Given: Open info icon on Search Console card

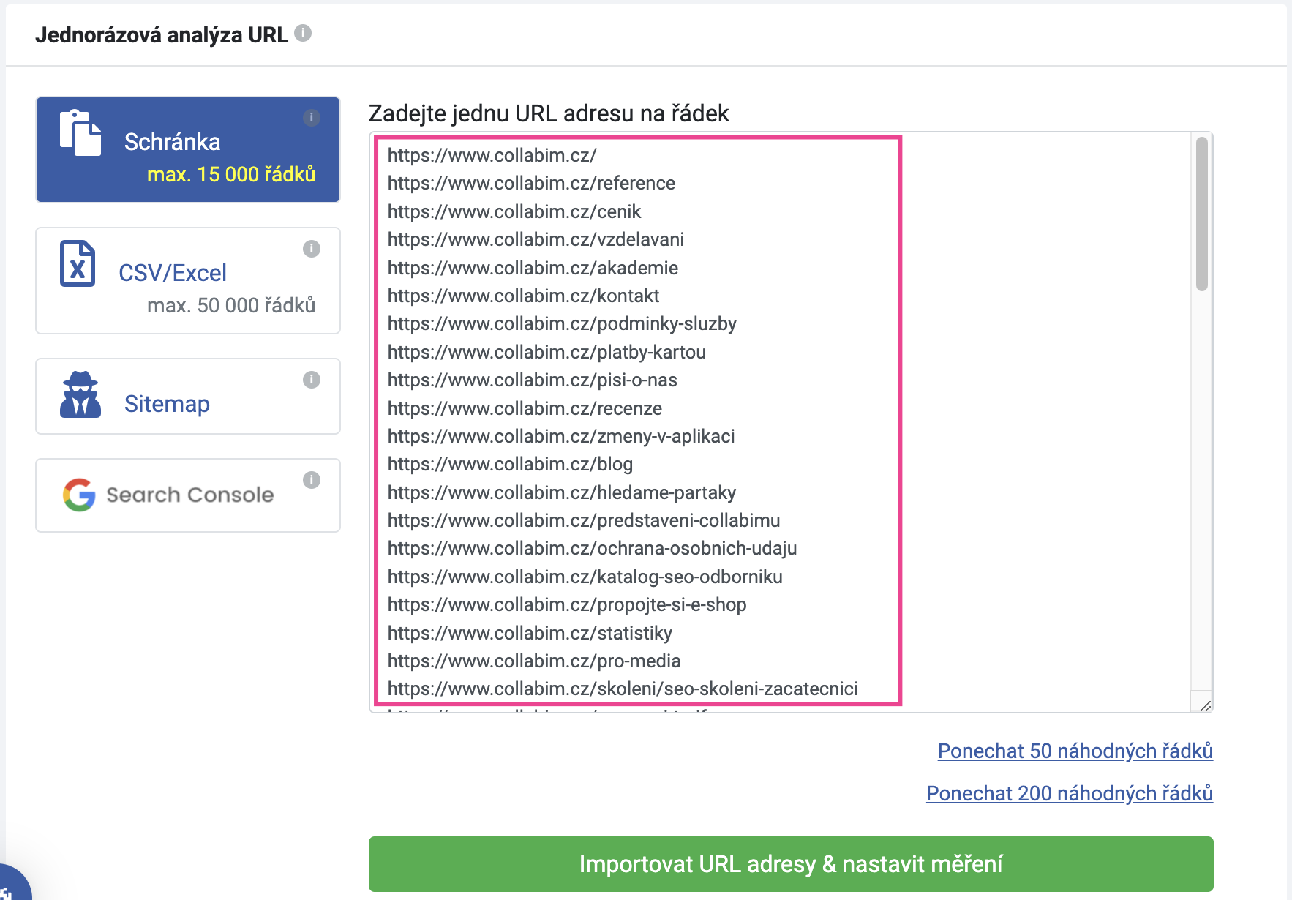Looking at the screenshot, I should (x=312, y=480).
